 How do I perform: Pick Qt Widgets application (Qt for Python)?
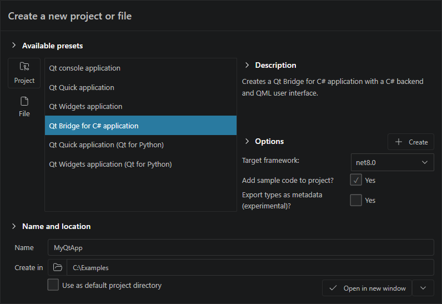140,164
